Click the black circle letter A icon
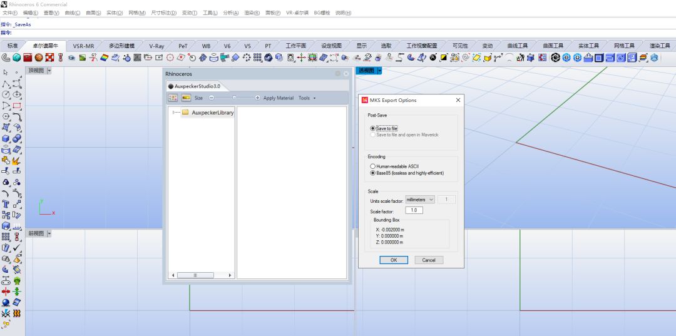 pos(433,58)
